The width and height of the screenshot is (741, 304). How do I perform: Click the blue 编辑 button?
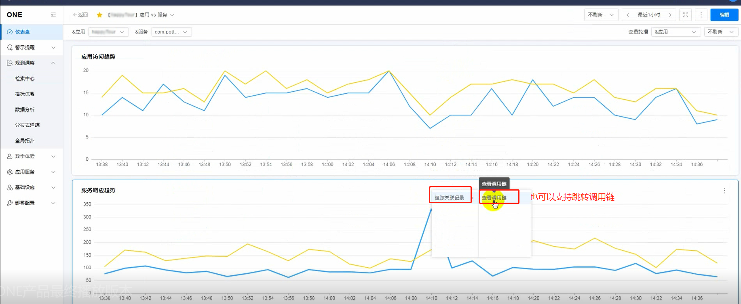click(724, 15)
